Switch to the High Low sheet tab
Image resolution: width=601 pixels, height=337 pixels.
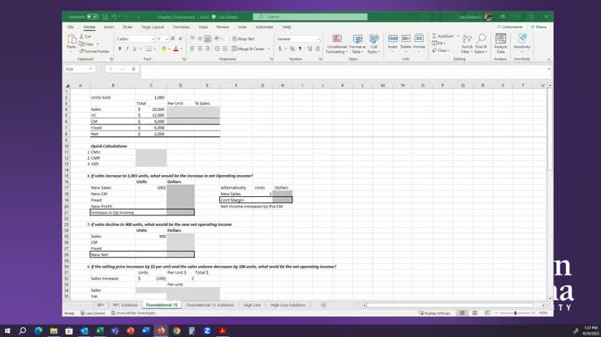[x=252, y=305]
